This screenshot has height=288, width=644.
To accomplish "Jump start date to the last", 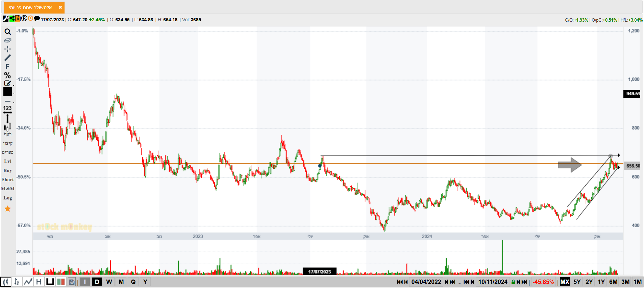I will coord(453,282).
